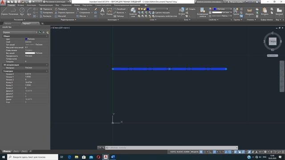Toggle object snap in status bar
This screenshot has height=160, width=285.
click(x=230, y=152)
